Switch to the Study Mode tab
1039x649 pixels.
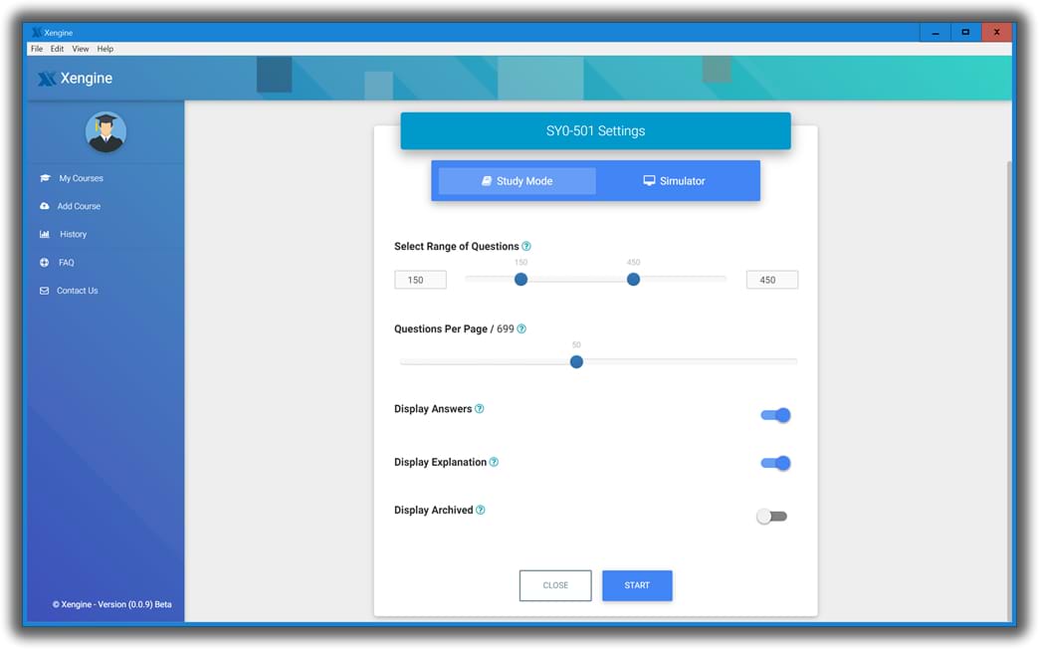517,181
